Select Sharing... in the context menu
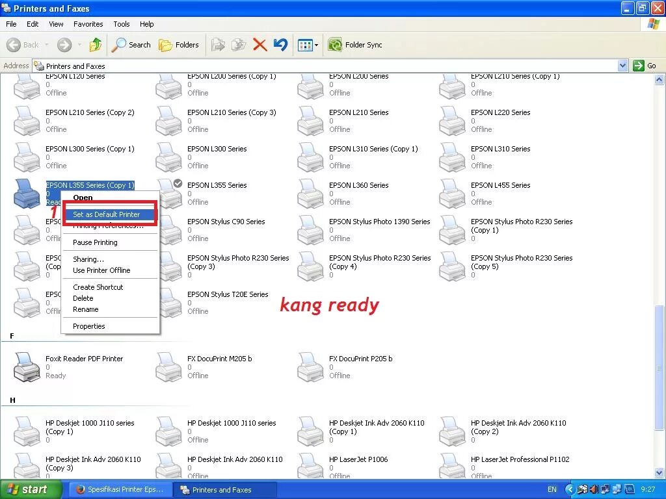Screen dimensions: 666x499 click(x=88, y=259)
